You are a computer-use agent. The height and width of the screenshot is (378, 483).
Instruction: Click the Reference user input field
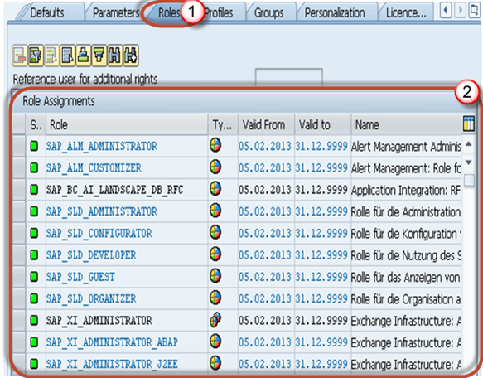[288, 77]
